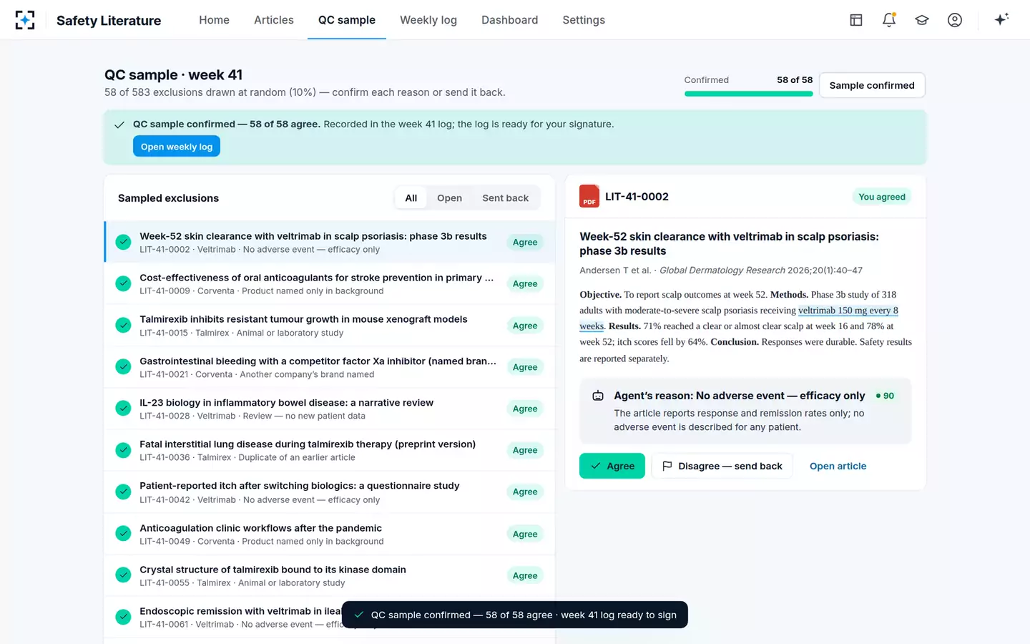Viewport: 1030px width, 644px height.
Task: Click the green Agree button in detail panel
Action: pyautogui.click(x=612, y=466)
